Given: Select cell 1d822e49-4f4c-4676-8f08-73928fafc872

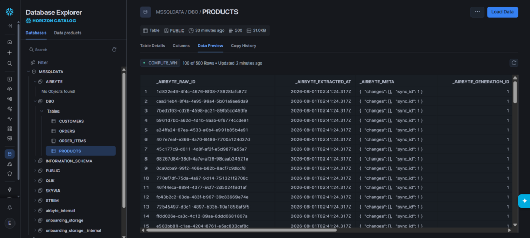Looking at the screenshot, I should click(x=201, y=92).
